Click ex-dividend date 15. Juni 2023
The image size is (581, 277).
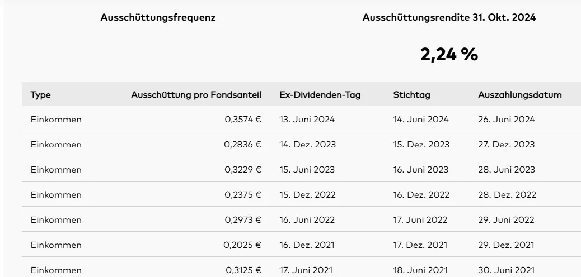[x=307, y=170]
